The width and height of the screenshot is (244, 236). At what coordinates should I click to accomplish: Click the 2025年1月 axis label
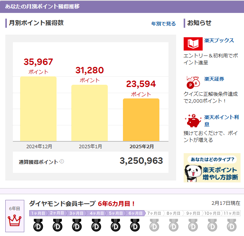90,147
